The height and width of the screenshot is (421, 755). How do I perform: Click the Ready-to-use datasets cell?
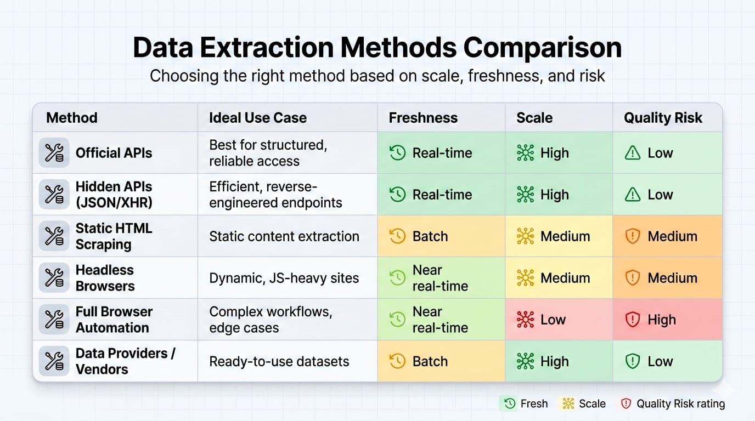point(279,361)
